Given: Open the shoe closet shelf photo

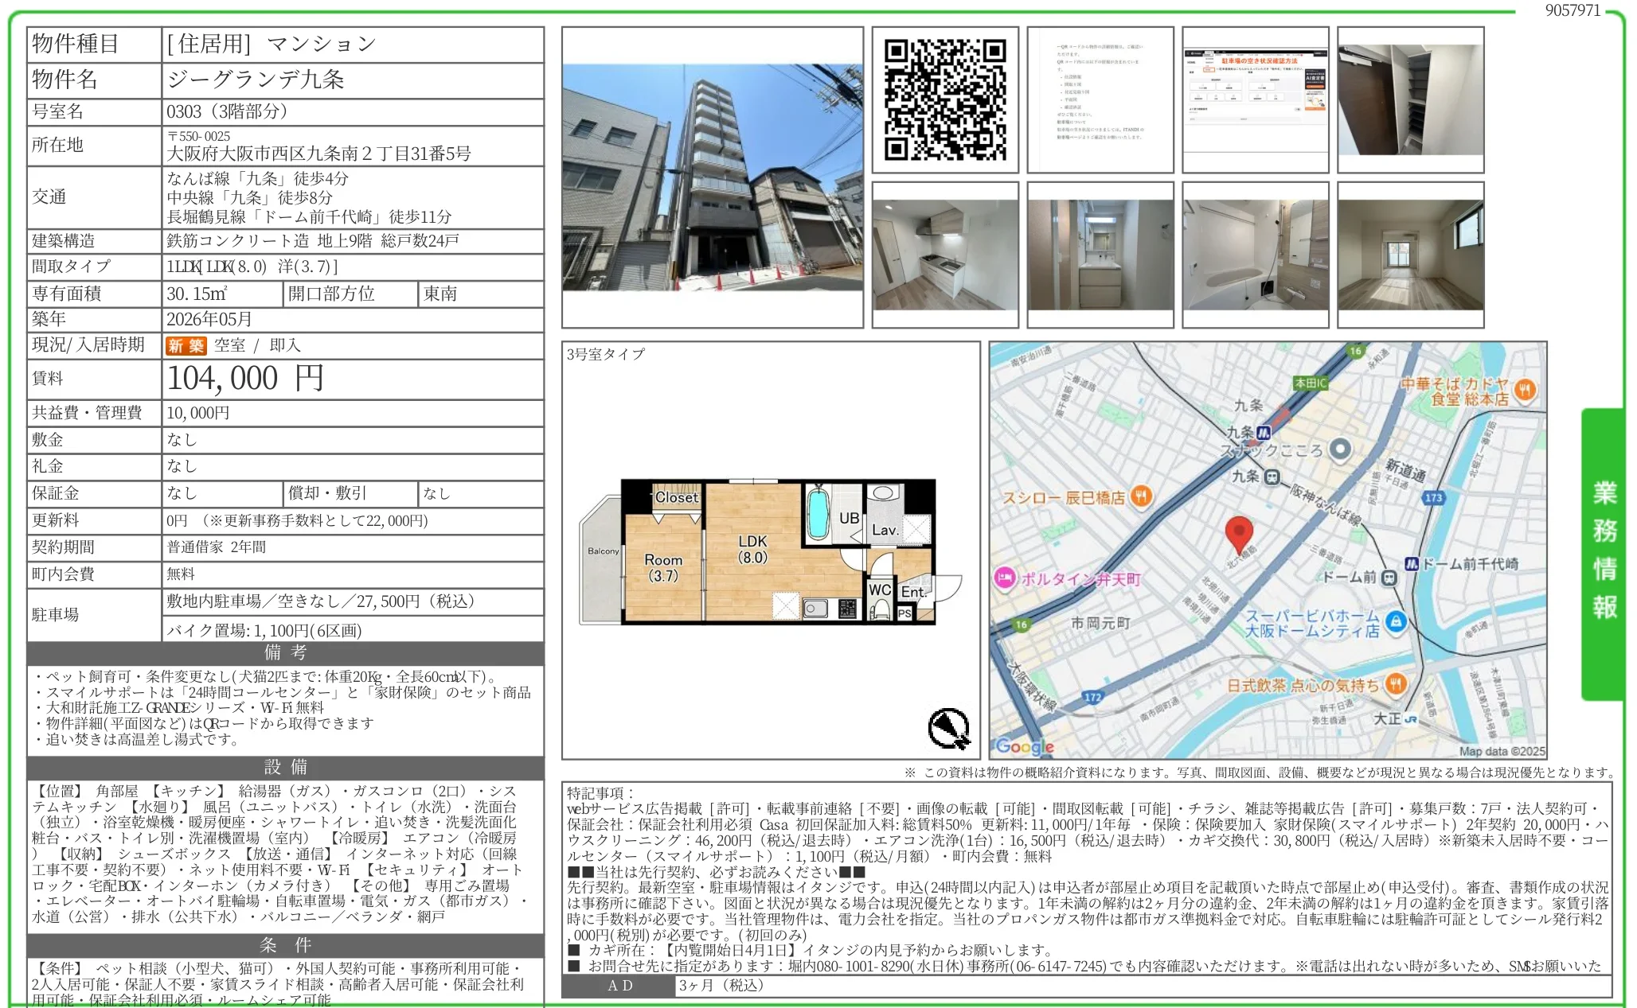Looking at the screenshot, I should [x=1410, y=99].
